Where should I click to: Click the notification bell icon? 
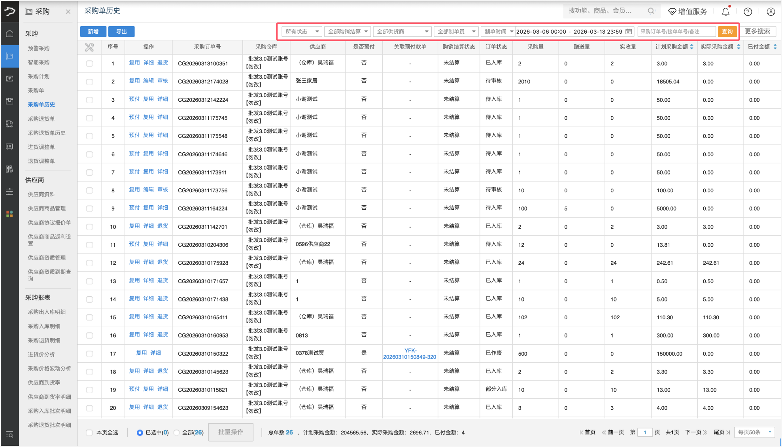[x=725, y=12]
